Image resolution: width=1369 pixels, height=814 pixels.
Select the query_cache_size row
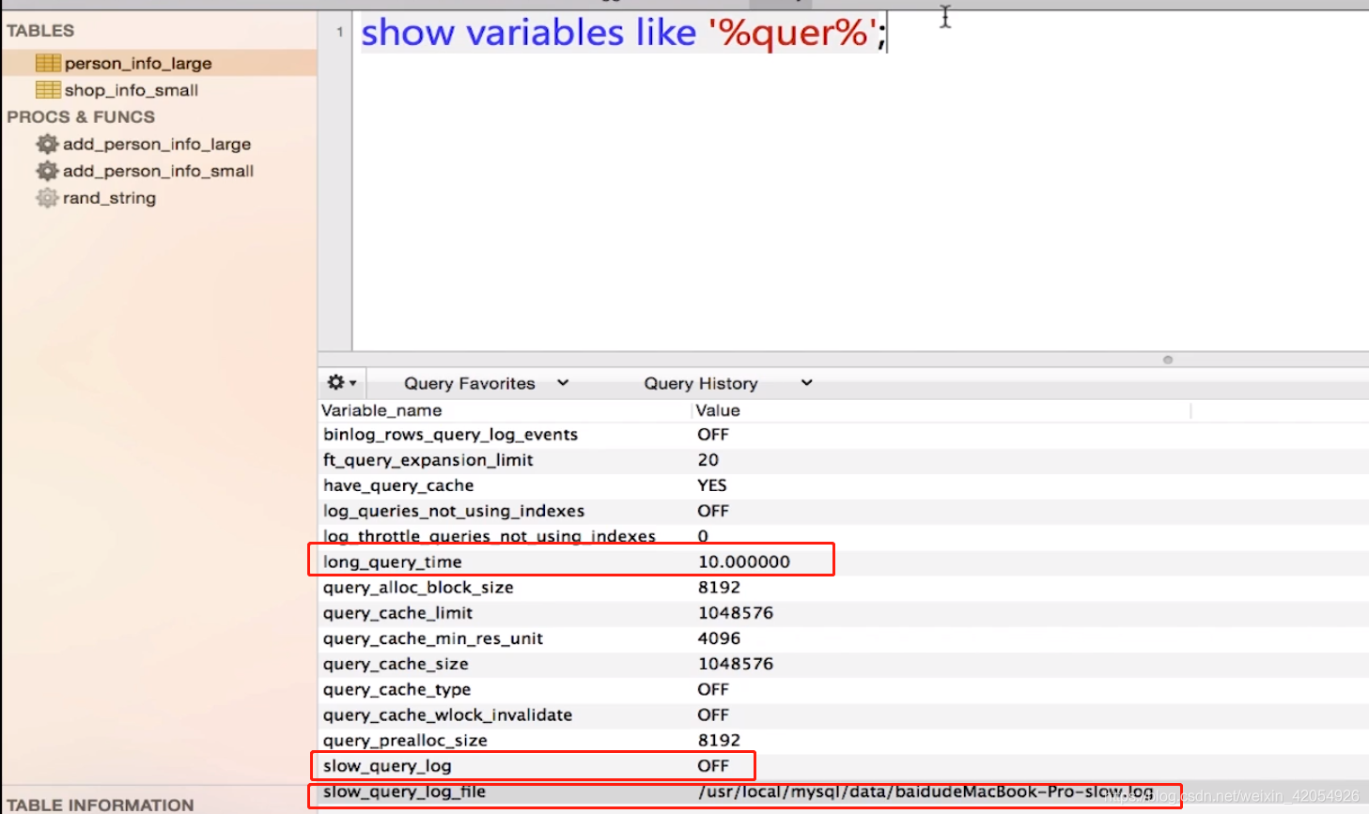(843, 664)
